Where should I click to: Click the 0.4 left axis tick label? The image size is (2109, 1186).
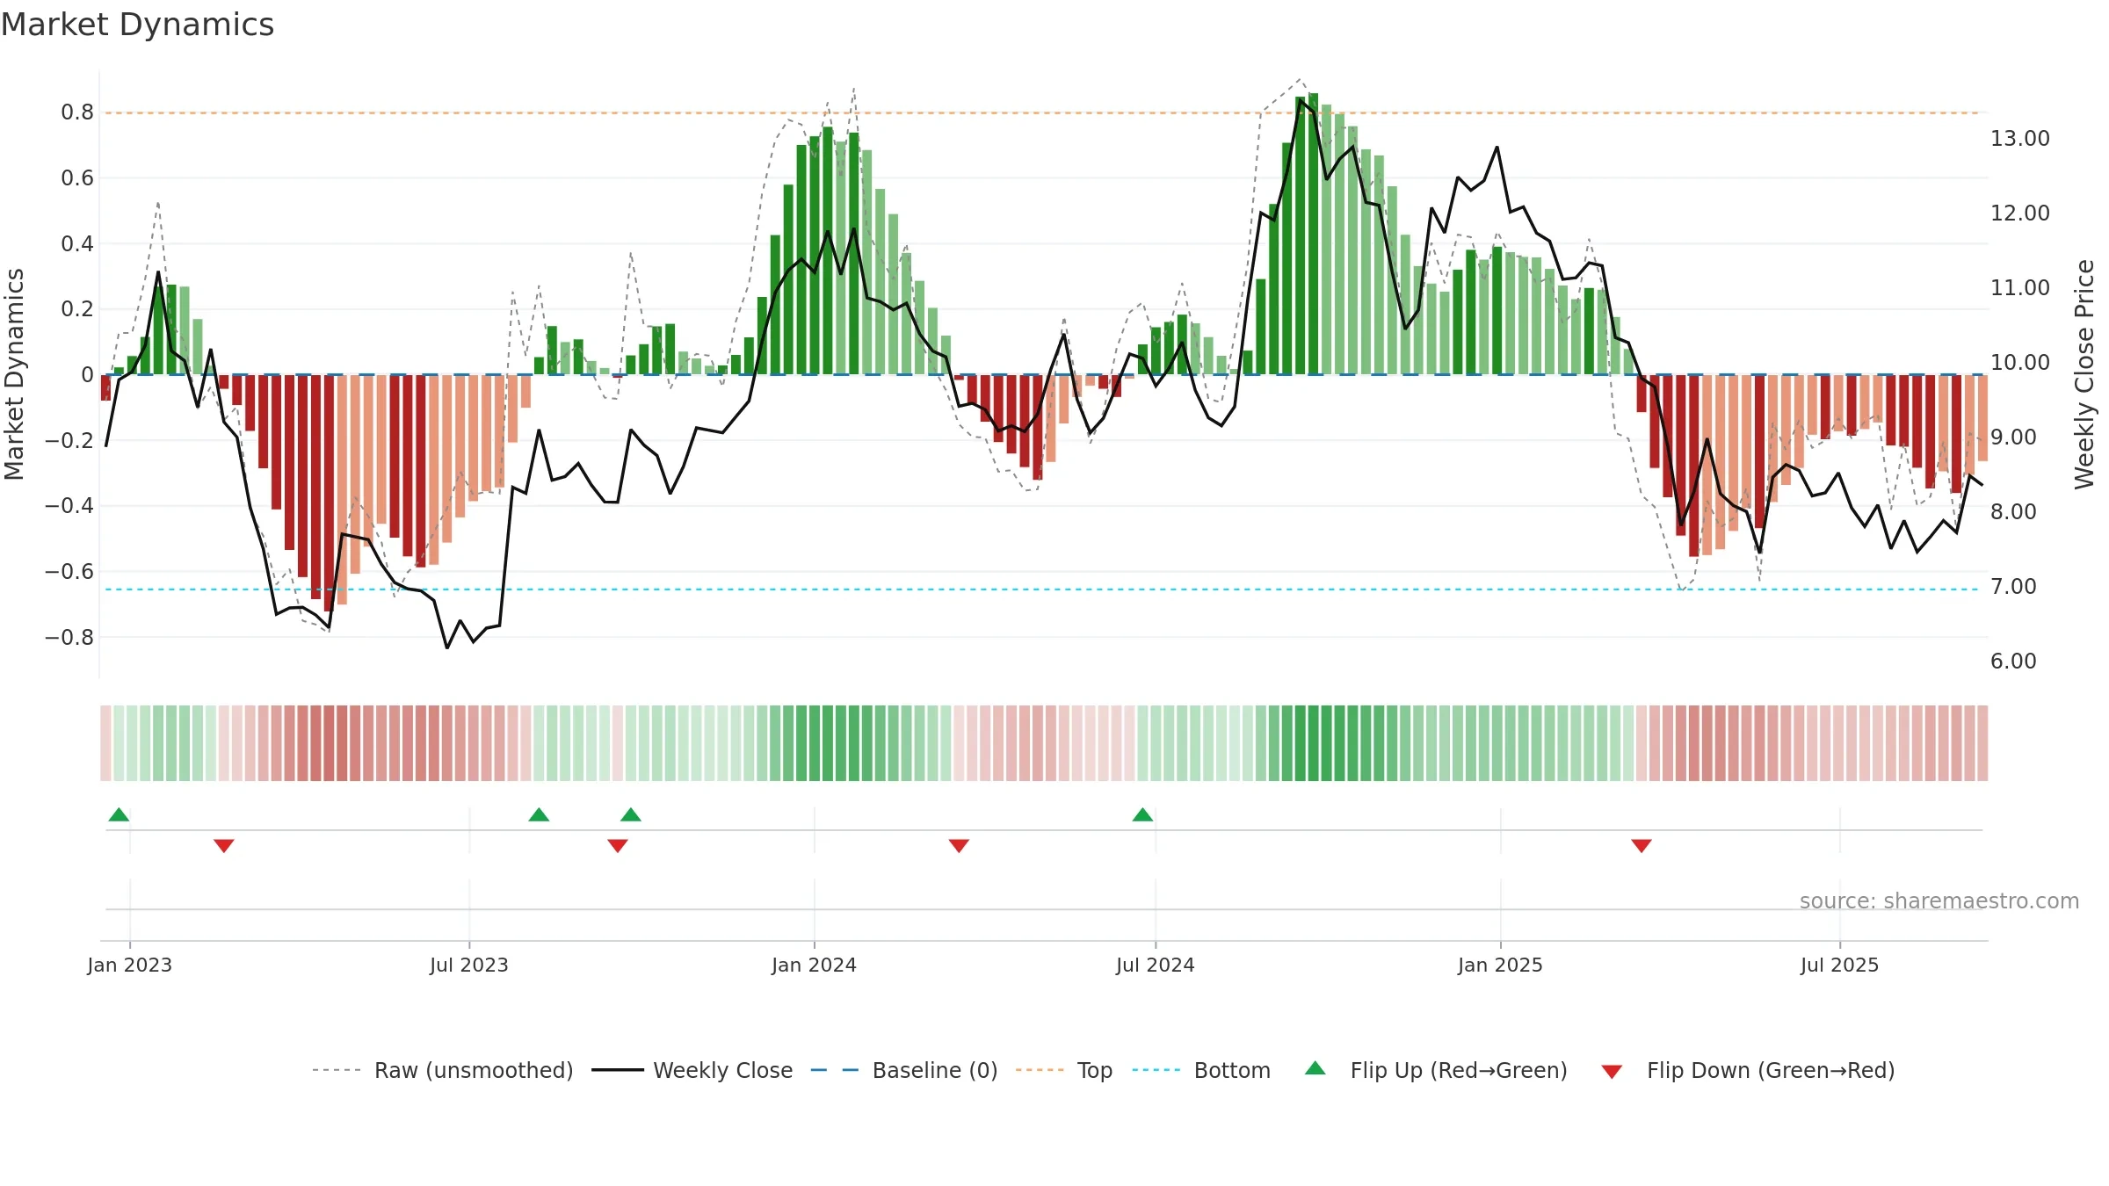[x=77, y=243]
